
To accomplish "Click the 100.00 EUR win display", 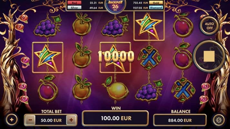I will (x=115, y=118).
